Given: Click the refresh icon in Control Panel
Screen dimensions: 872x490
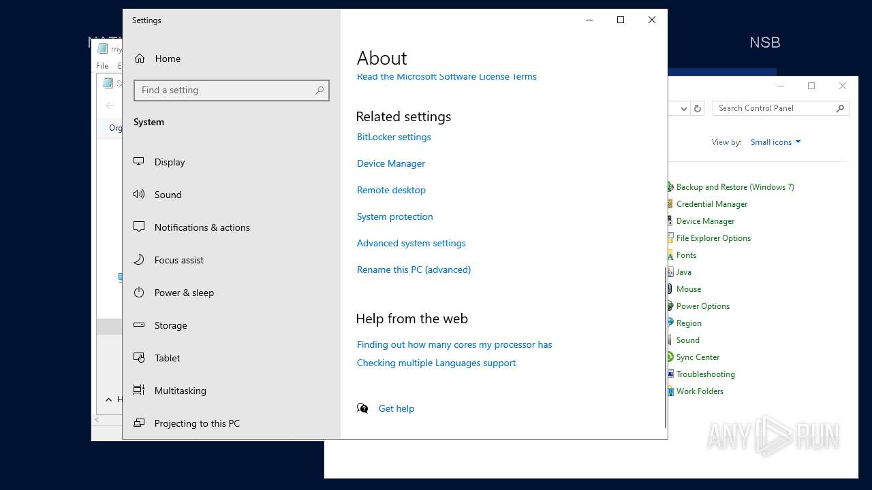Looking at the screenshot, I should pos(698,108).
